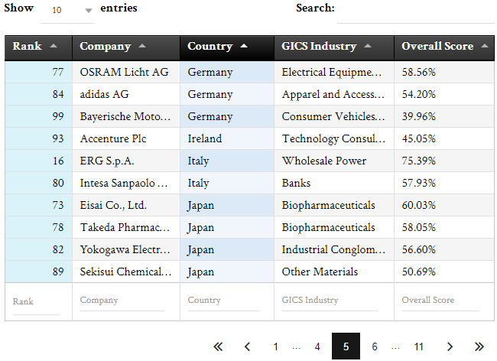The height and width of the screenshot is (361, 497).
Task: Select the Sekisui Chemical… company cell
Action: [126, 272]
